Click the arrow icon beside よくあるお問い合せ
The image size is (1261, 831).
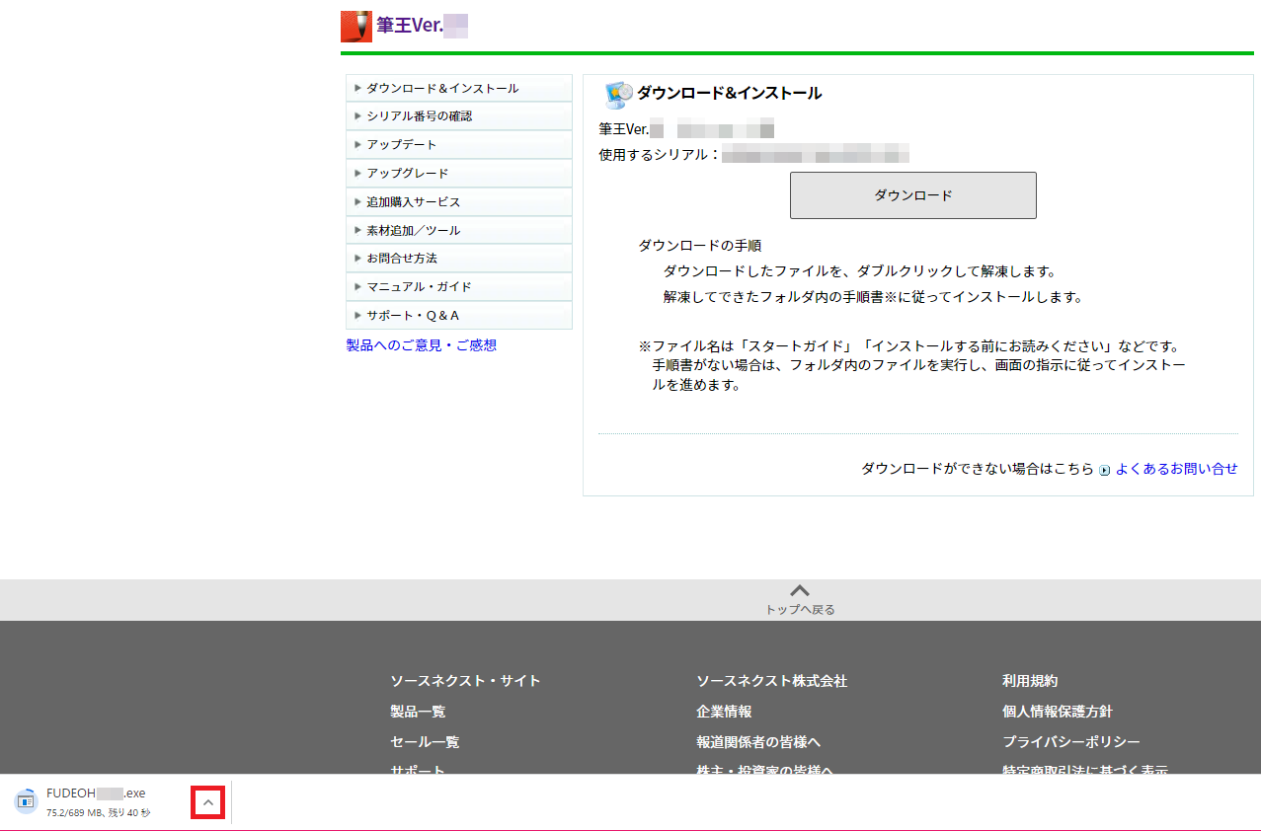click(x=1105, y=470)
